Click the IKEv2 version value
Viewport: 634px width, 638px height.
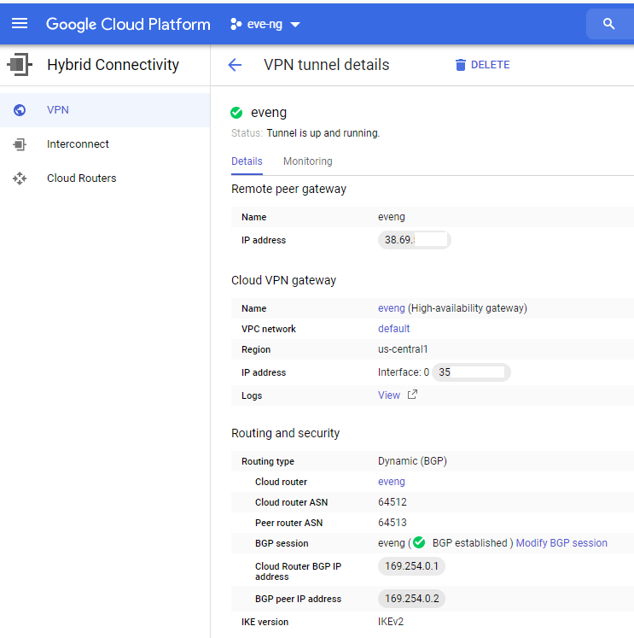(x=391, y=622)
